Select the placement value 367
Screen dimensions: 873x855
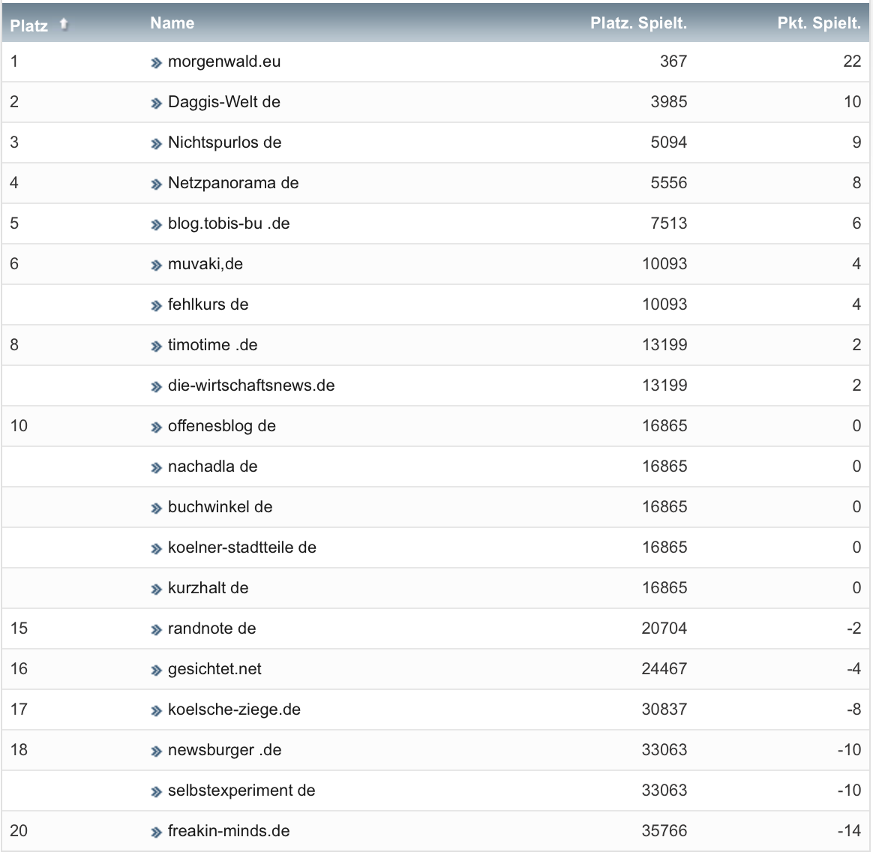673,61
